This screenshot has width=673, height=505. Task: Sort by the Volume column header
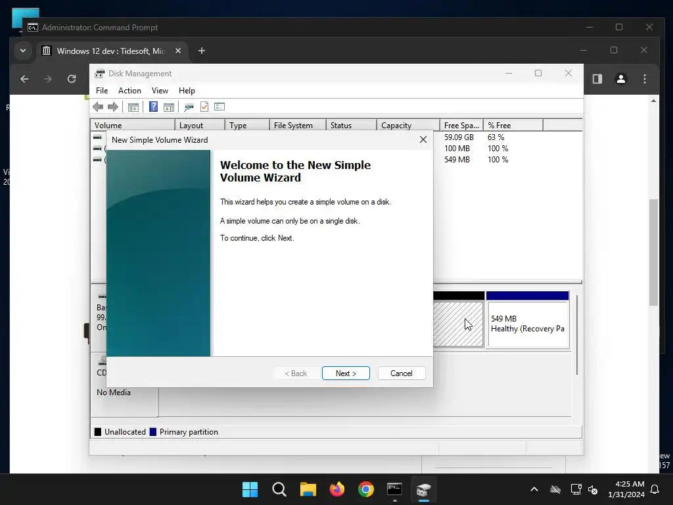(x=133, y=126)
